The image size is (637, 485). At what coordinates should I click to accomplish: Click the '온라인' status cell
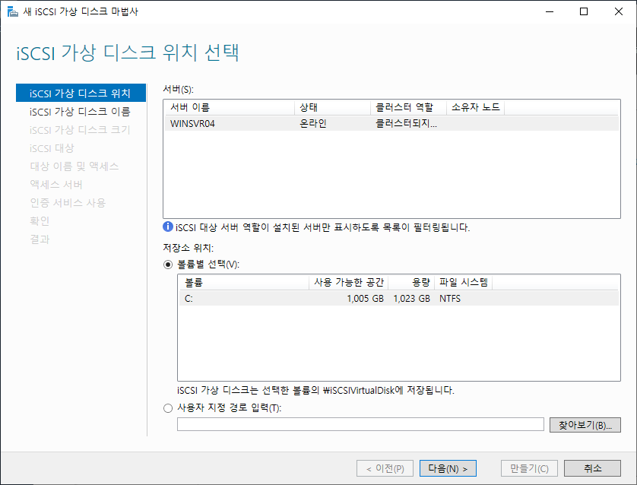[x=313, y=123]
